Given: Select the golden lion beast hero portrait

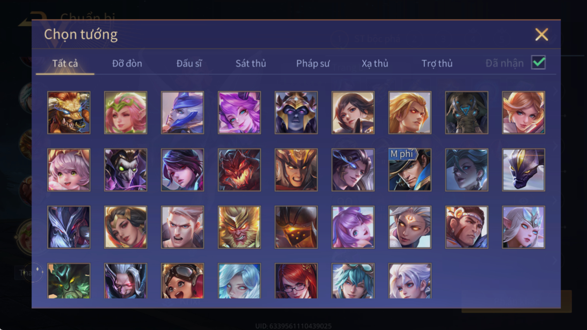Looking at the screenshot, I should pos(69,113).
